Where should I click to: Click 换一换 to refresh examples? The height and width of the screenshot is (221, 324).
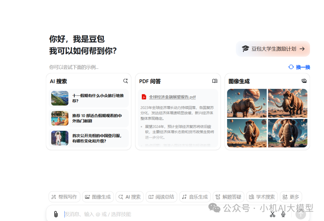point(303,67)
